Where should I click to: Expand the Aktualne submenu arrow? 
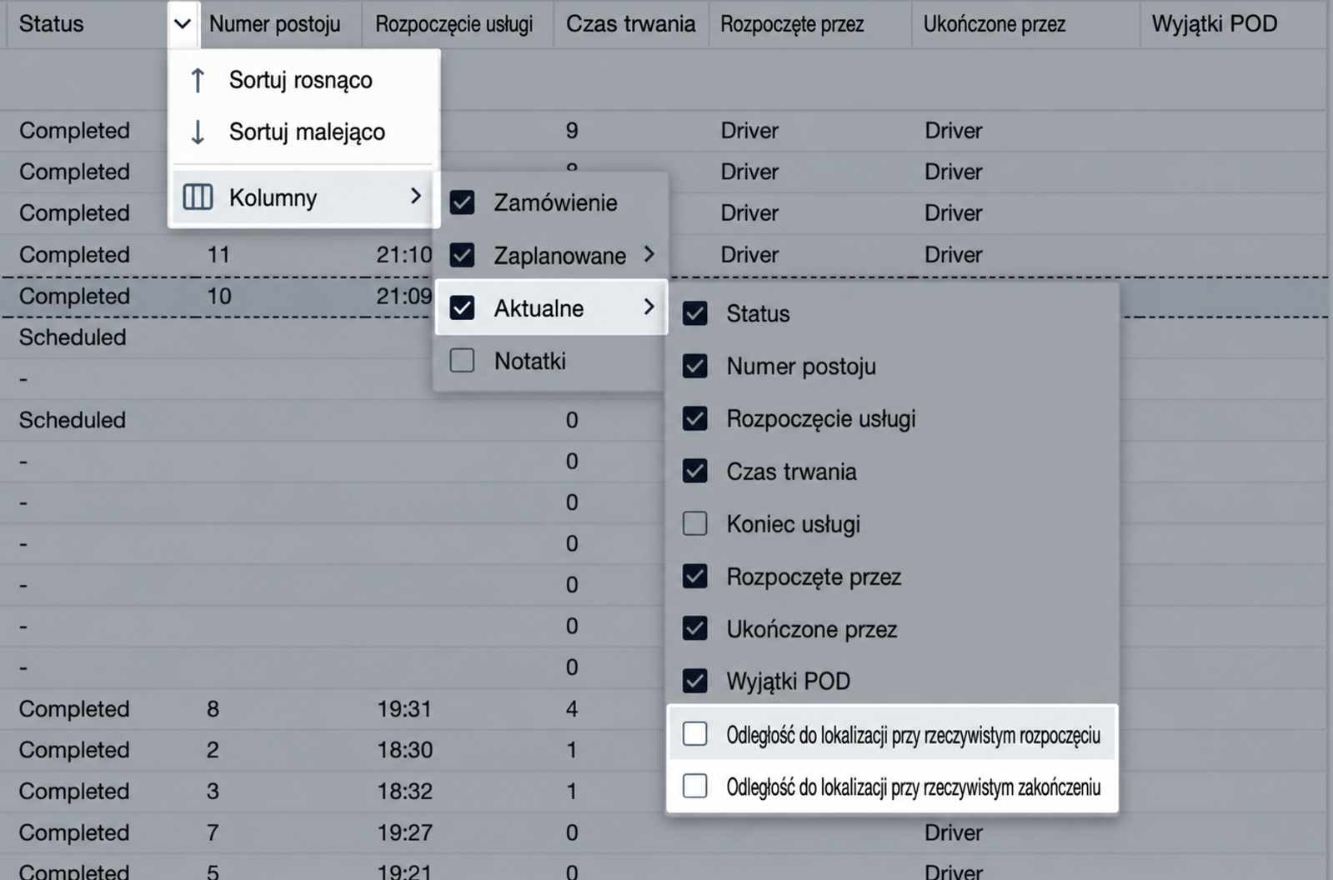click(649, 307)
